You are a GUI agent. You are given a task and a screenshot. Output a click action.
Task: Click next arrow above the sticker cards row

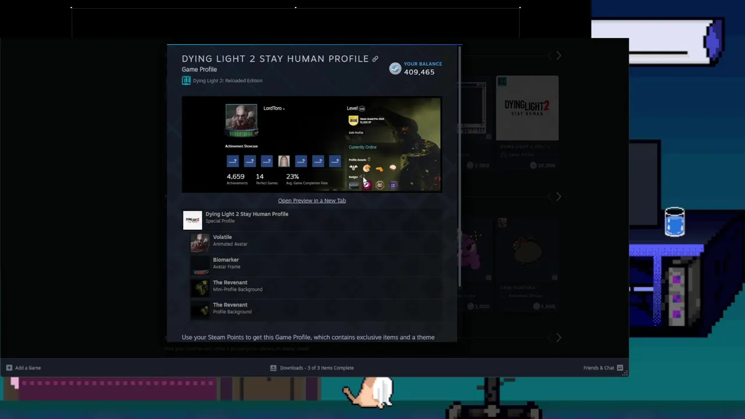click(558, 197)
